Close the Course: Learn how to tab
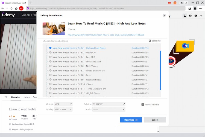Image resolution: width=205 pixels, height=137 pixels. [x=25, y=3]
